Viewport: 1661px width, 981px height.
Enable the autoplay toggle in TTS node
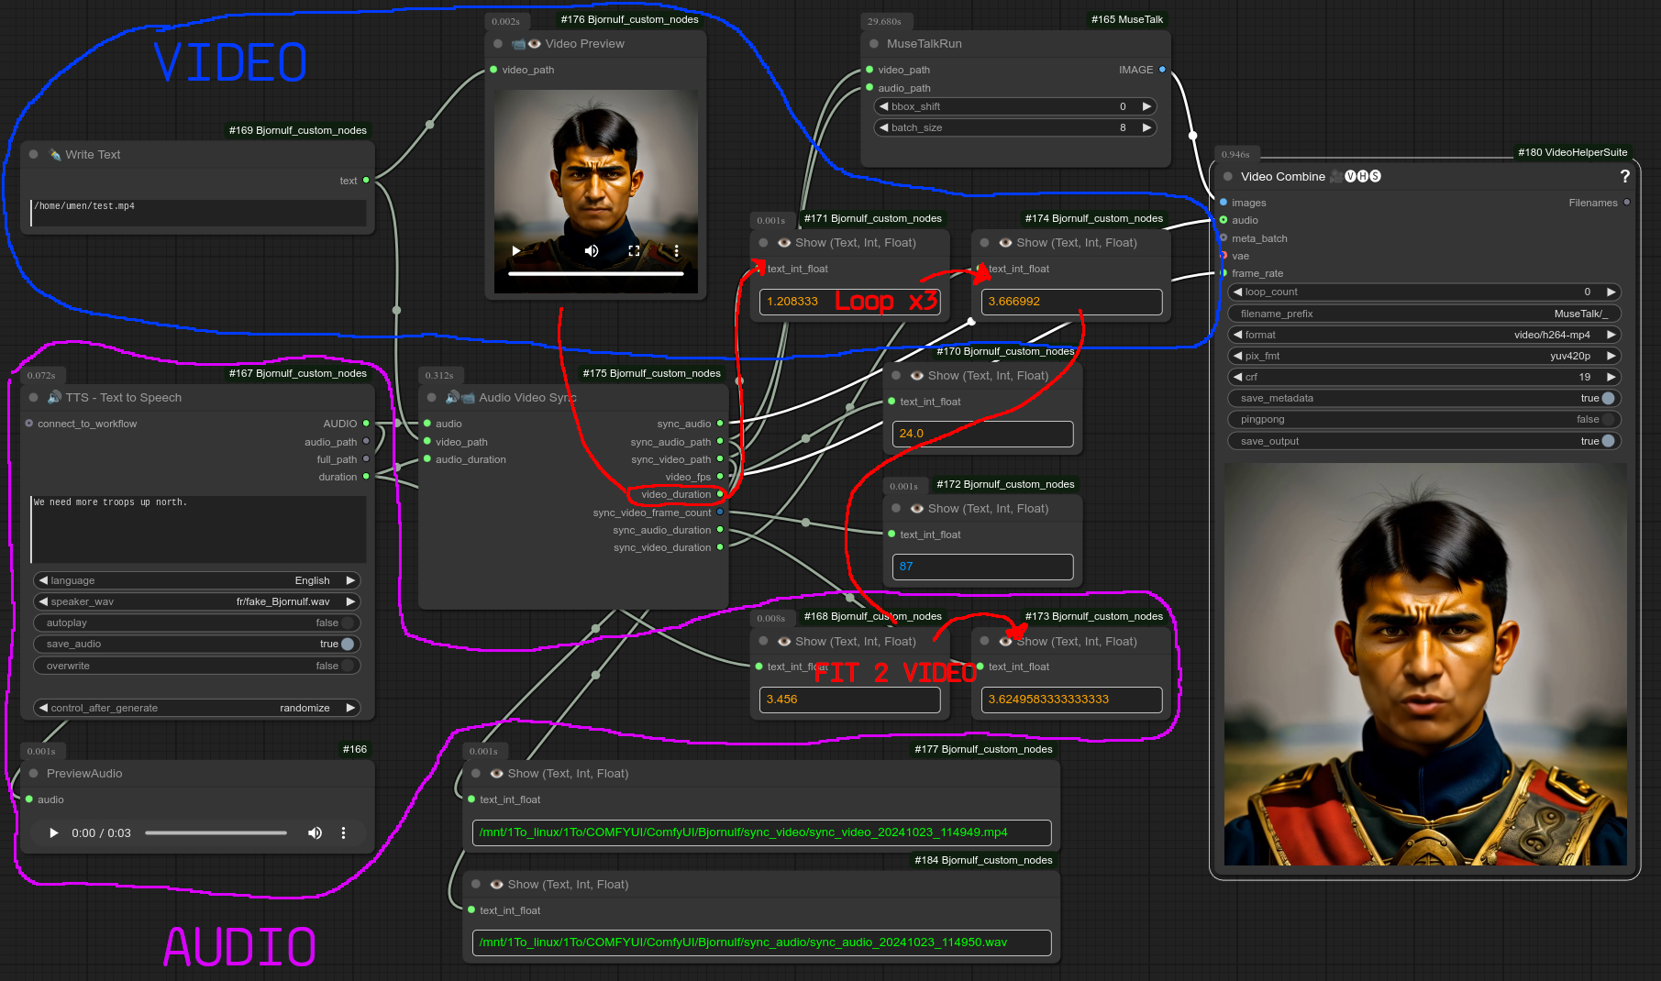347,623
